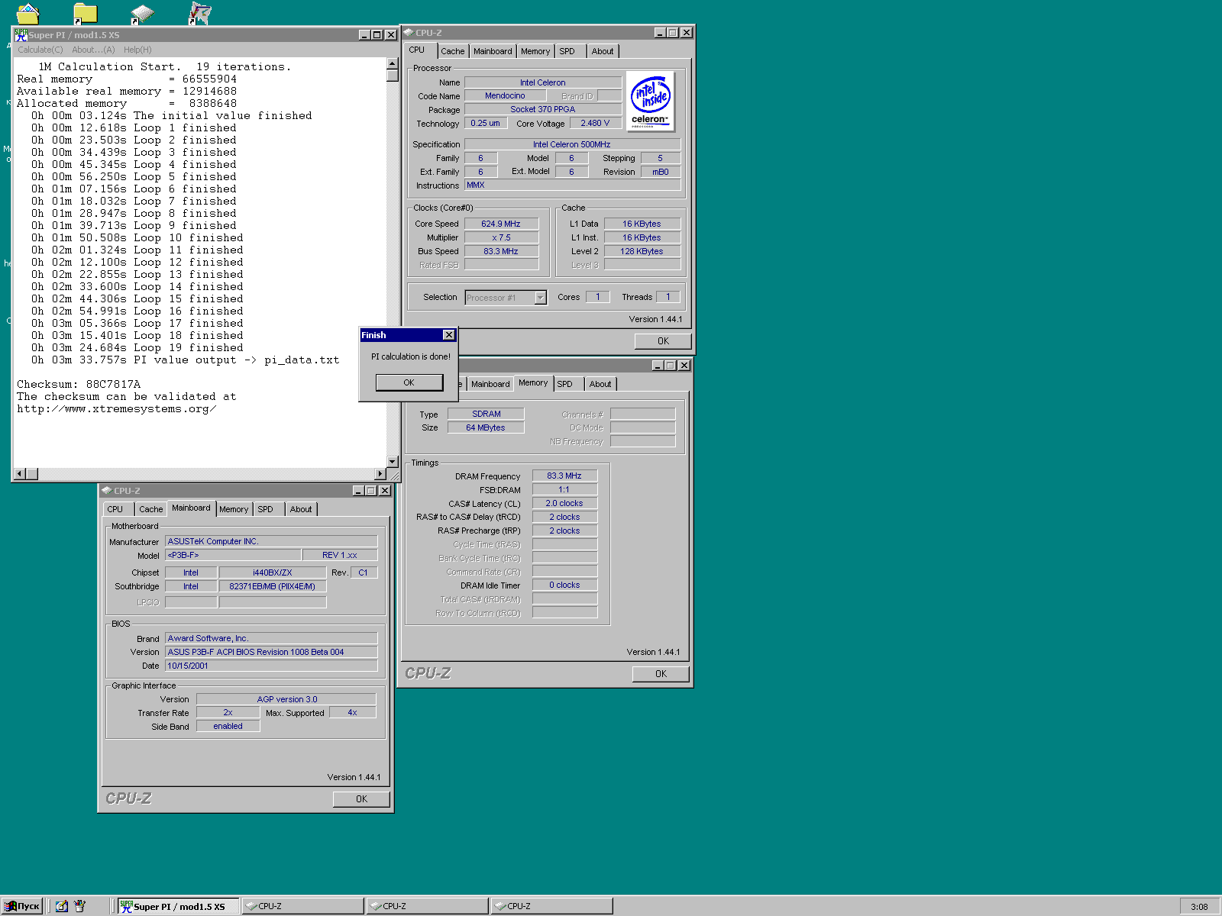Open the About...(A) menu in Super PI
The height and width of the screenshot is (916, 1222).
(93, 50)
